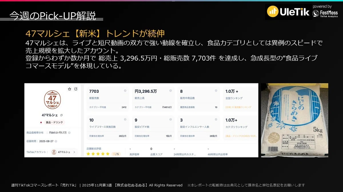
Task: Click 商品価格帯分布 円841.0-円1.7万 text
Action: click(47, 133)
